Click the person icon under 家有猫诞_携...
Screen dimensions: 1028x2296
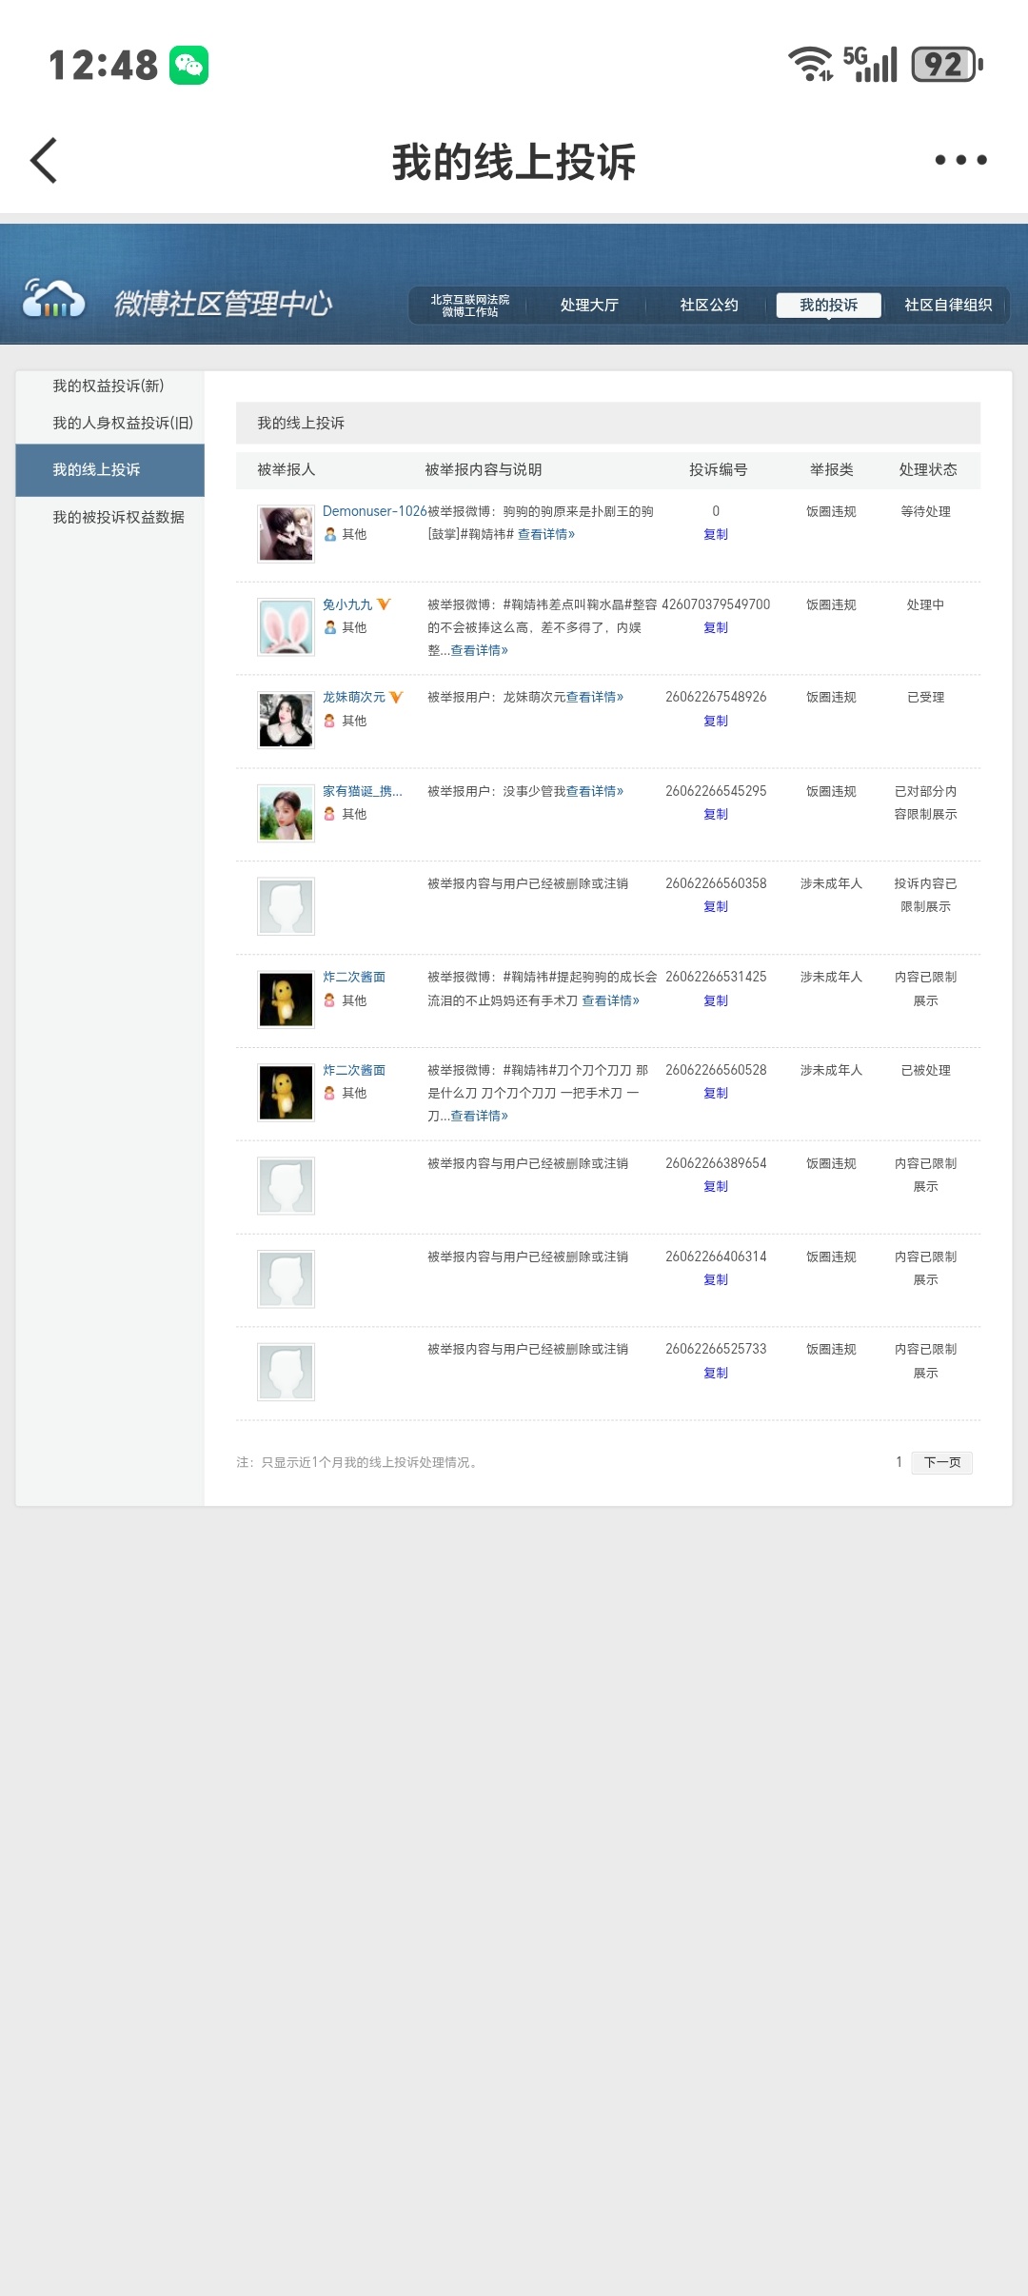click(x=330, y=814)
